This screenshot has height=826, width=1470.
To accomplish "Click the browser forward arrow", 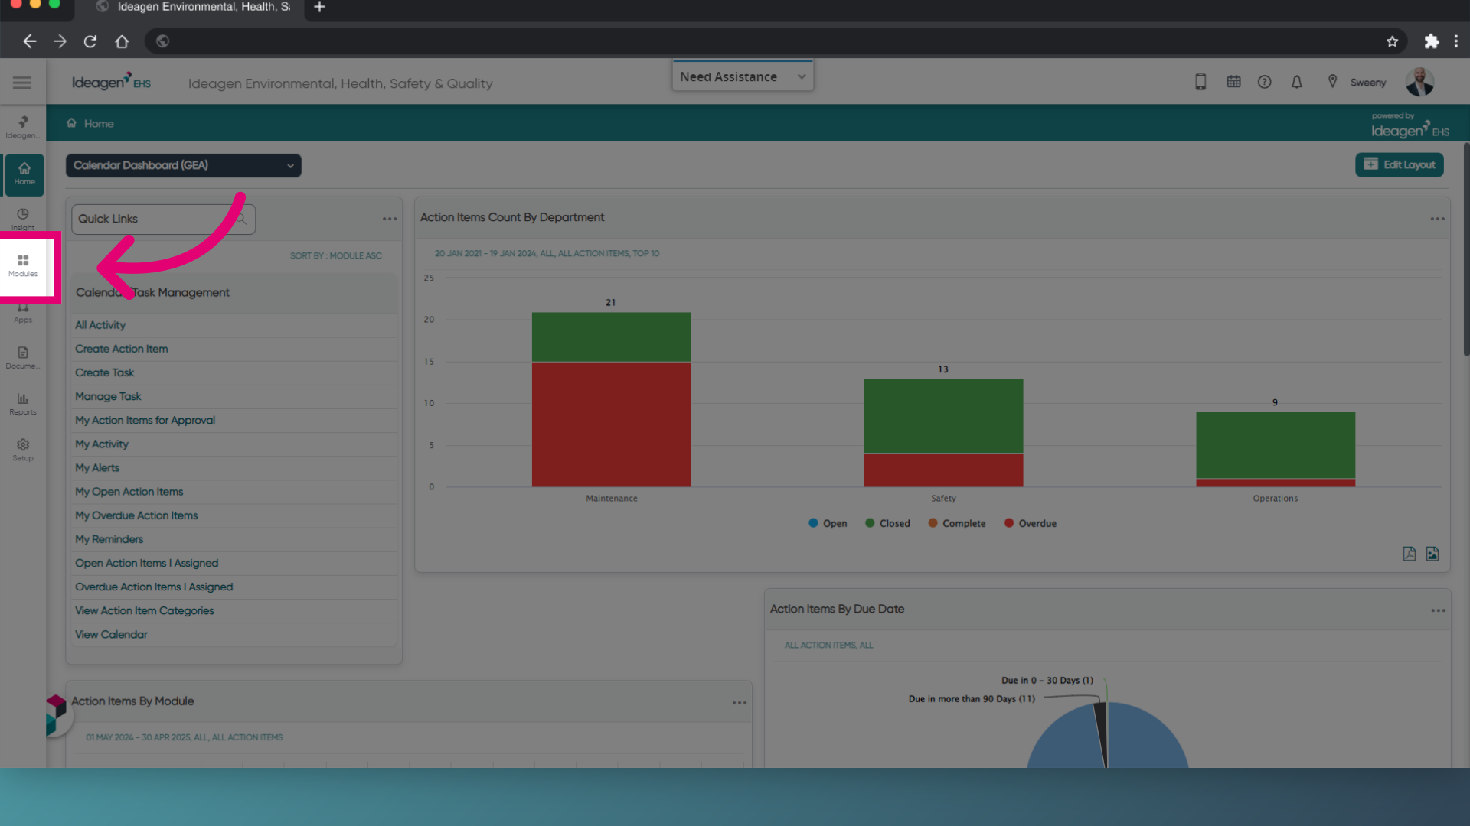I will pyautogui.click(x=60, y=41).
